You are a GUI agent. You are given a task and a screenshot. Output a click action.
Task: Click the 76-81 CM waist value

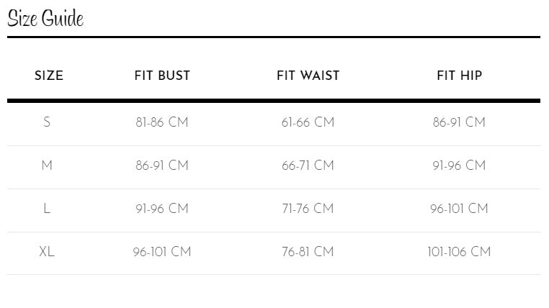(308, 253)
